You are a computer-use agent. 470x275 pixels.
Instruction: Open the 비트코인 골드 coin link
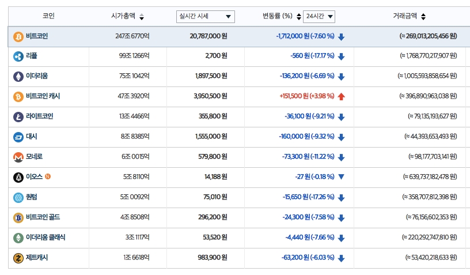tap(43, 217)
